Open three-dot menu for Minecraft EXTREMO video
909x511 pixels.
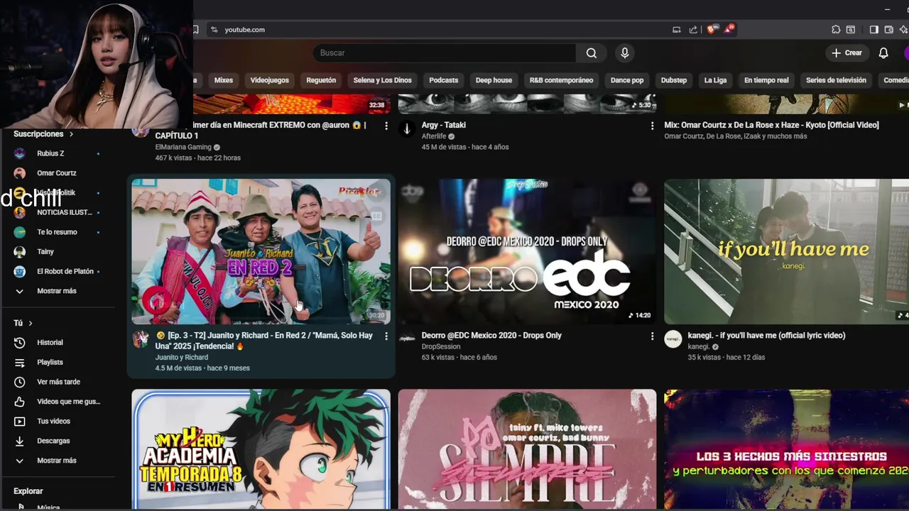[x=386, y=126]
